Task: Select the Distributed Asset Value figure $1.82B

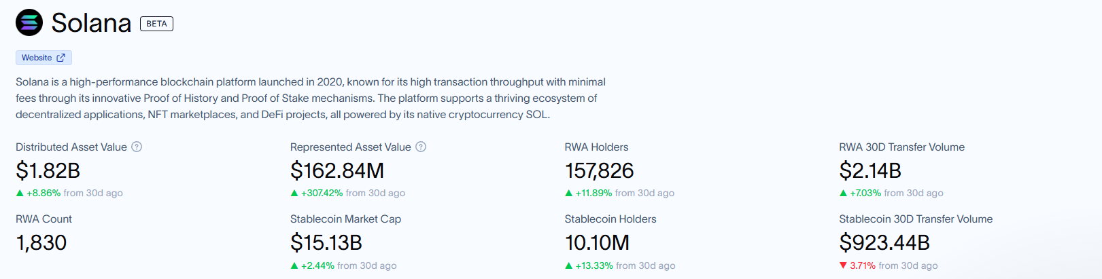Action: tap(48, 170)
